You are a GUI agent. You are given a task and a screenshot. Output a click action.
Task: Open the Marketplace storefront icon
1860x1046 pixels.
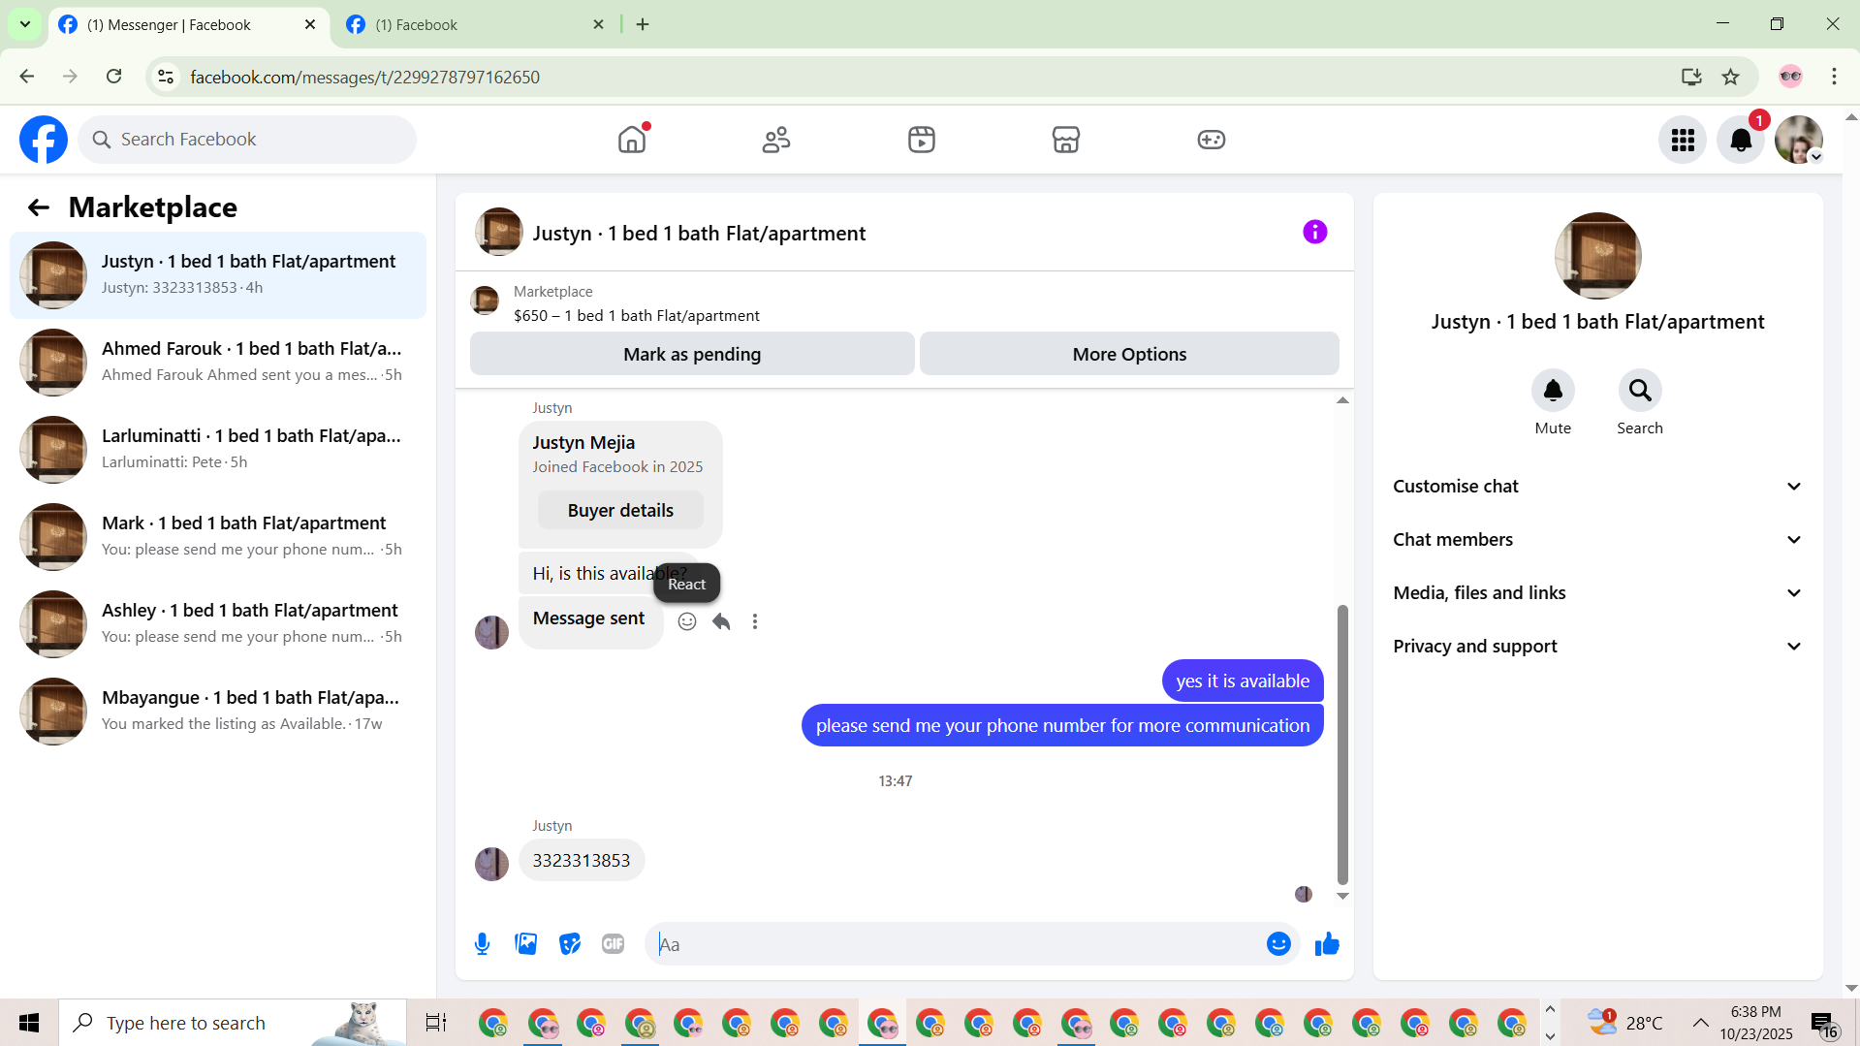[x=1066, y=140]
